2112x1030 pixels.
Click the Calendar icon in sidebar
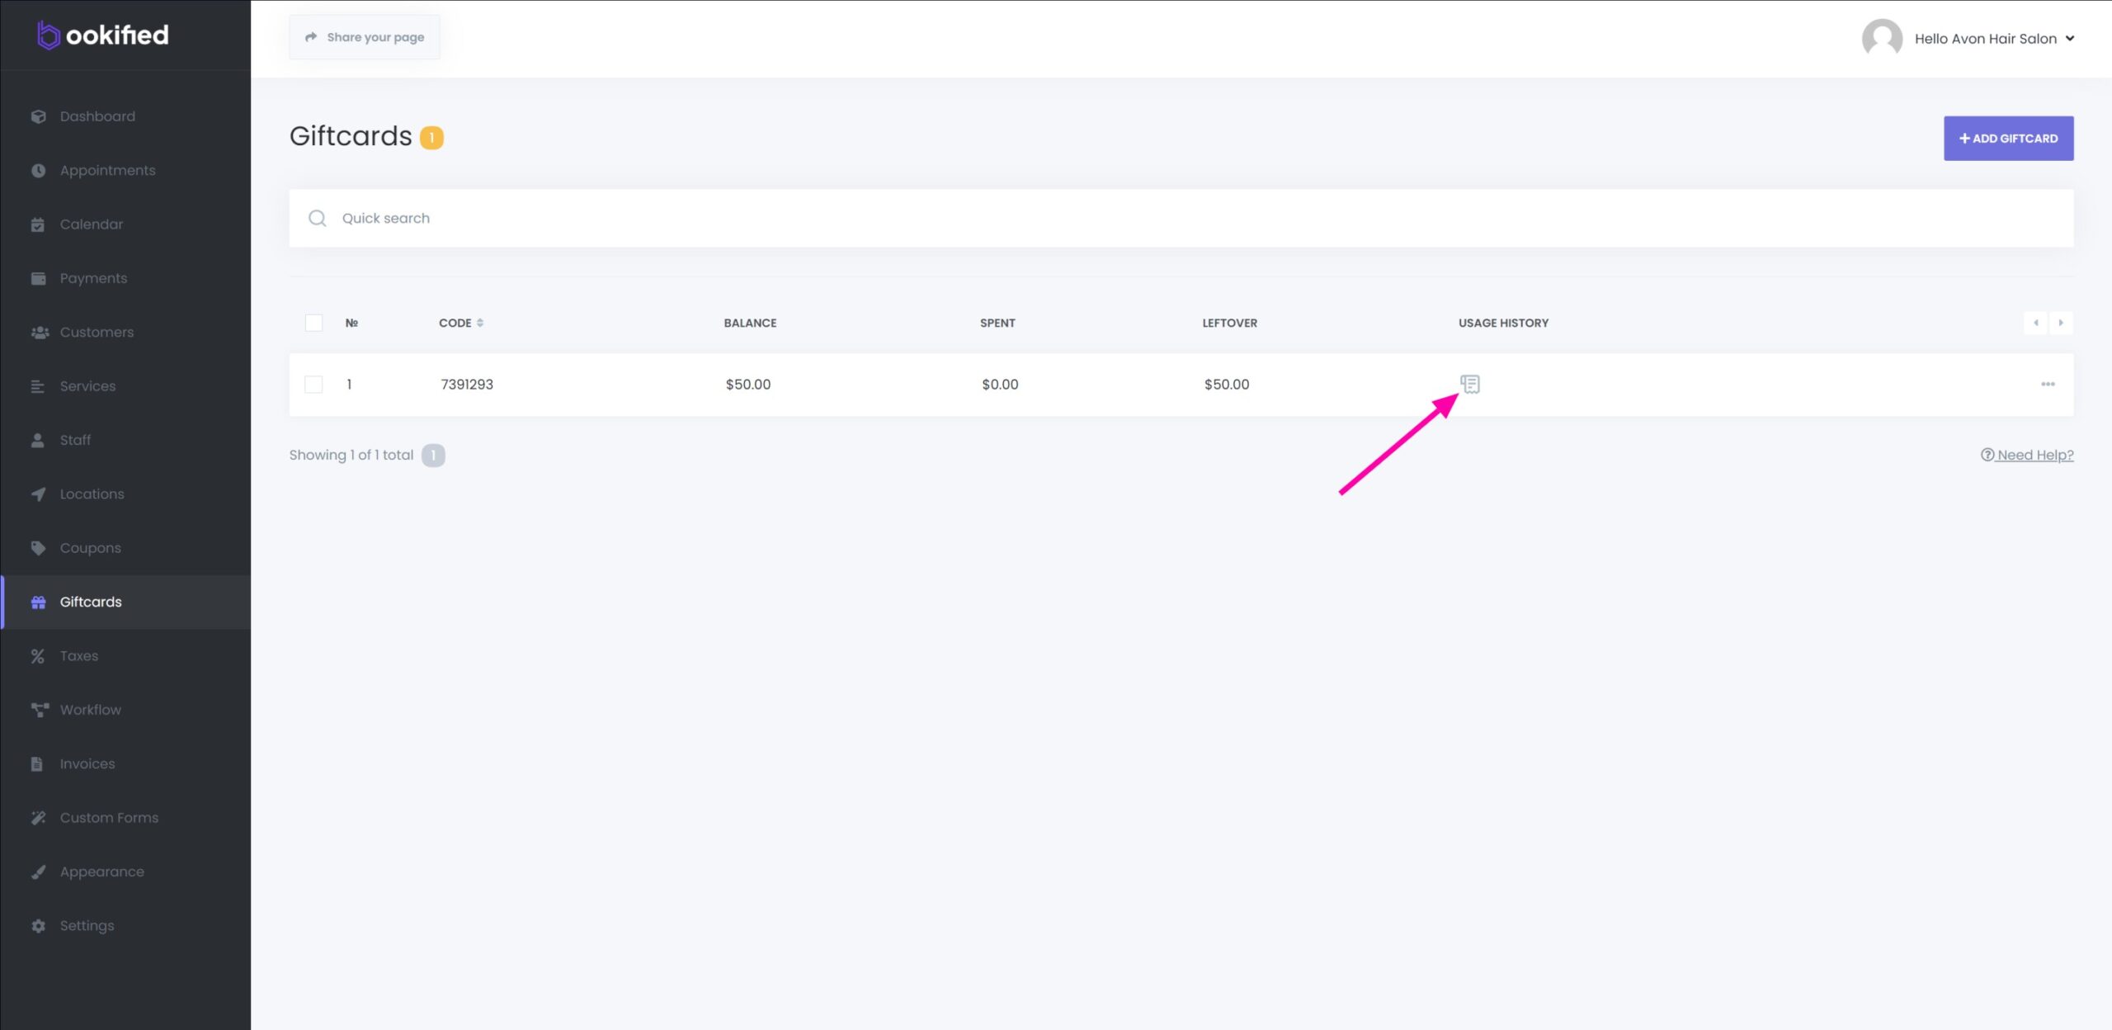coord(38,224)
